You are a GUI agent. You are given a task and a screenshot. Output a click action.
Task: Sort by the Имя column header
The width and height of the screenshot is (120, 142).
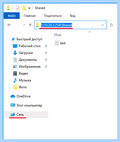[x=58, y=35]
